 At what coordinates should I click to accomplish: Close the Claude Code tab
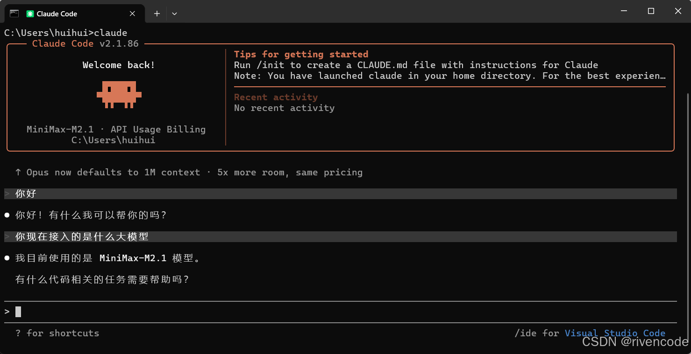click(x=132, y=14)
